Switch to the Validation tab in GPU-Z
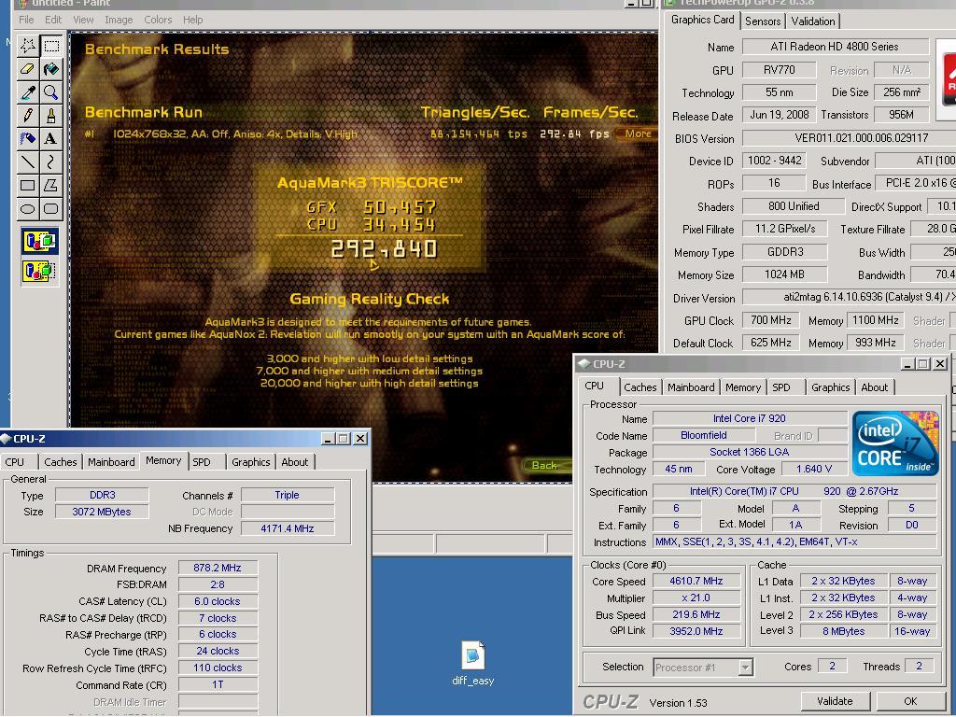The width and height of the screenshot is (956, 717). click(813, 21)
